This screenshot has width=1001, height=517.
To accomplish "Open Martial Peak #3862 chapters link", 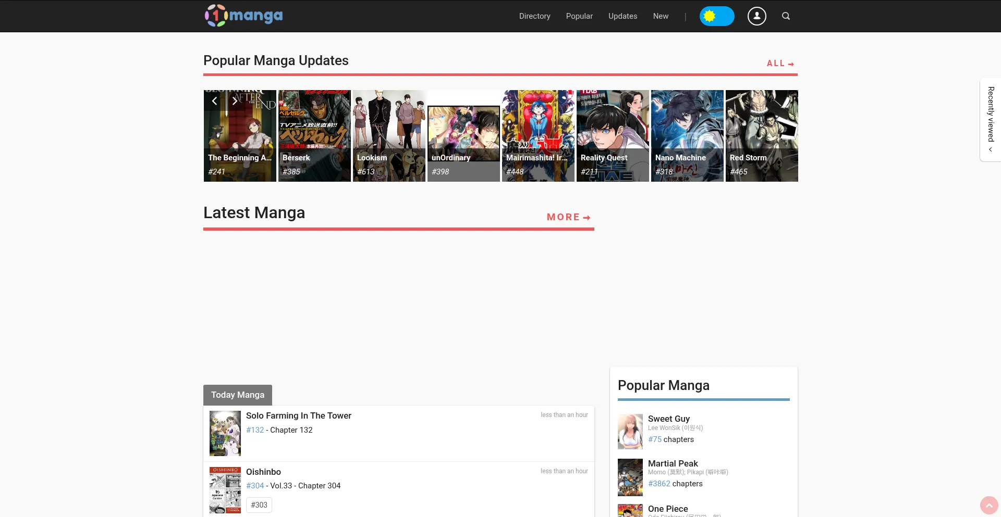I will click(659, 484).
